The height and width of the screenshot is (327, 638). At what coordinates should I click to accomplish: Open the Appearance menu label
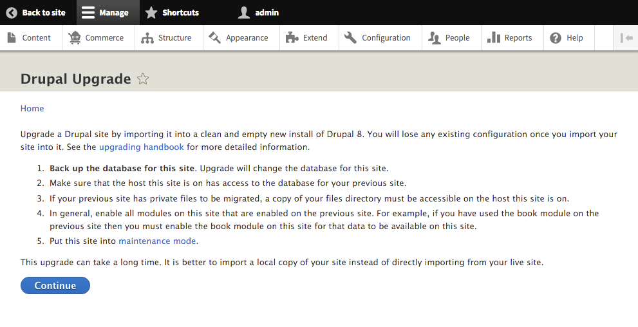tap(247, 38)
